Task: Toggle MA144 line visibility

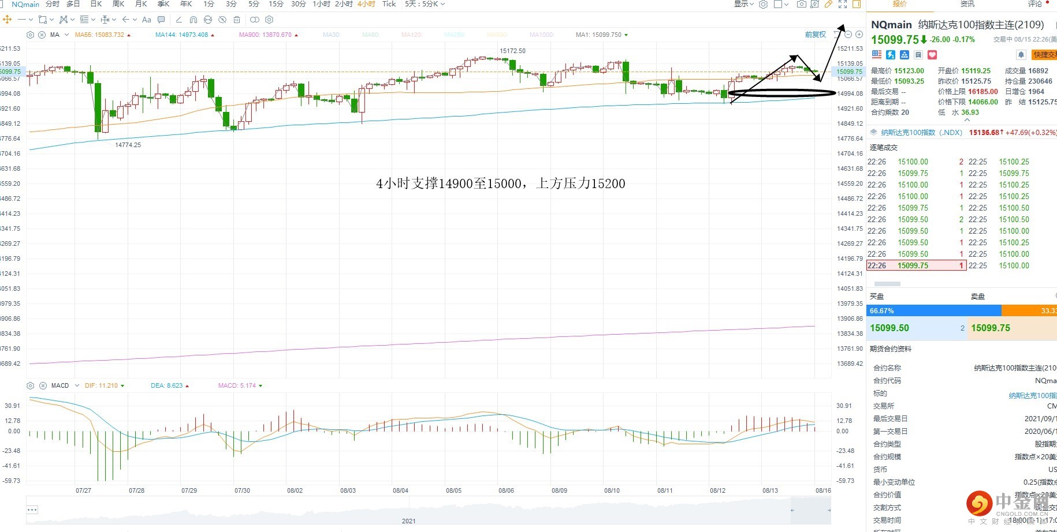Action: click(185, 35)
